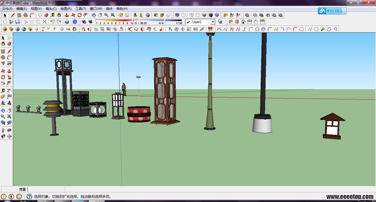Image resolution: width=376 pixels, height=202 pixels.
Task: Select the Look Around eye tool
Action: [x=9, y=130]
